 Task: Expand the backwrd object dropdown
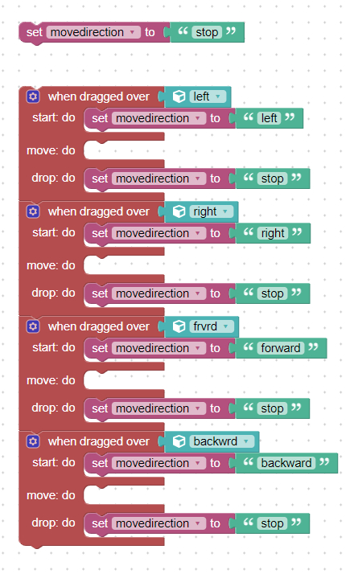pos(222,441)
